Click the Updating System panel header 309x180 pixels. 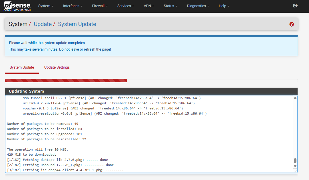tap(151, 91)
